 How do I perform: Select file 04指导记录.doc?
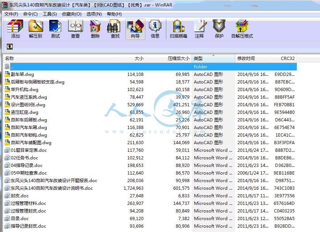tap(26, 165)
